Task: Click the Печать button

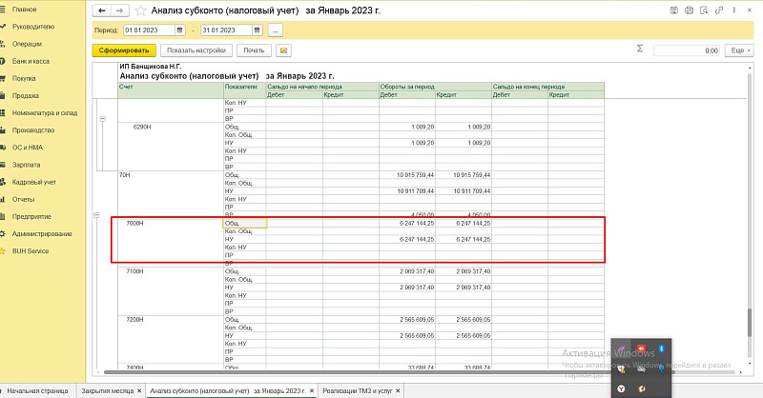Action: pyautogui.click(x=254, y=50)
